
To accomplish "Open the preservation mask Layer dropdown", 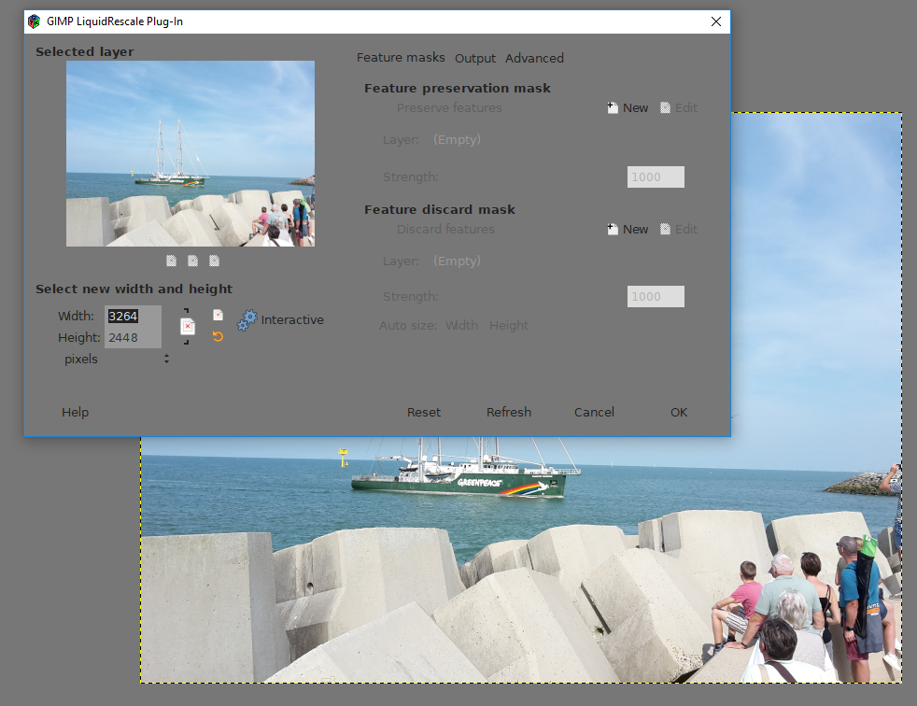I will point(457,140).
